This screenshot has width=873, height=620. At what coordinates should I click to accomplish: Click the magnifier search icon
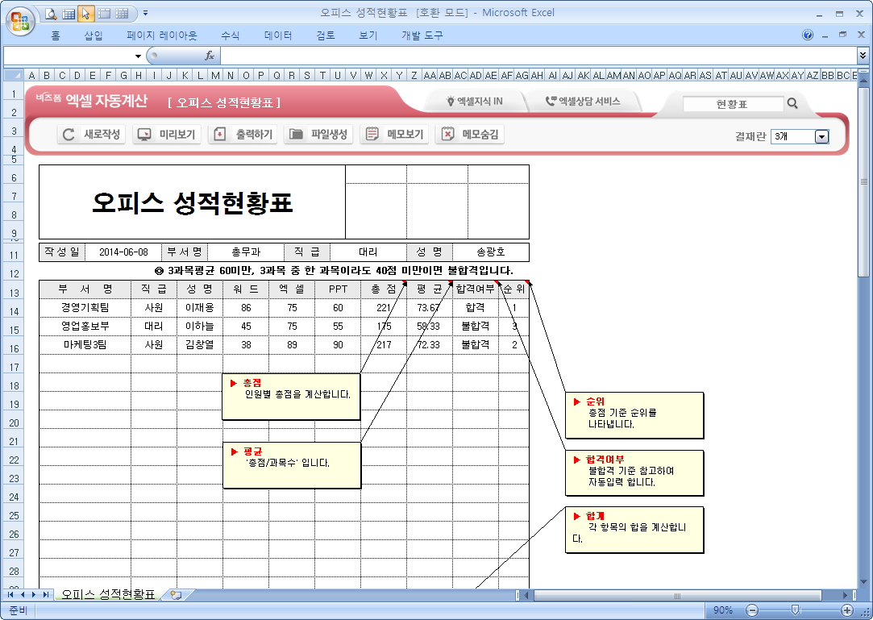[x=792, y=103]
